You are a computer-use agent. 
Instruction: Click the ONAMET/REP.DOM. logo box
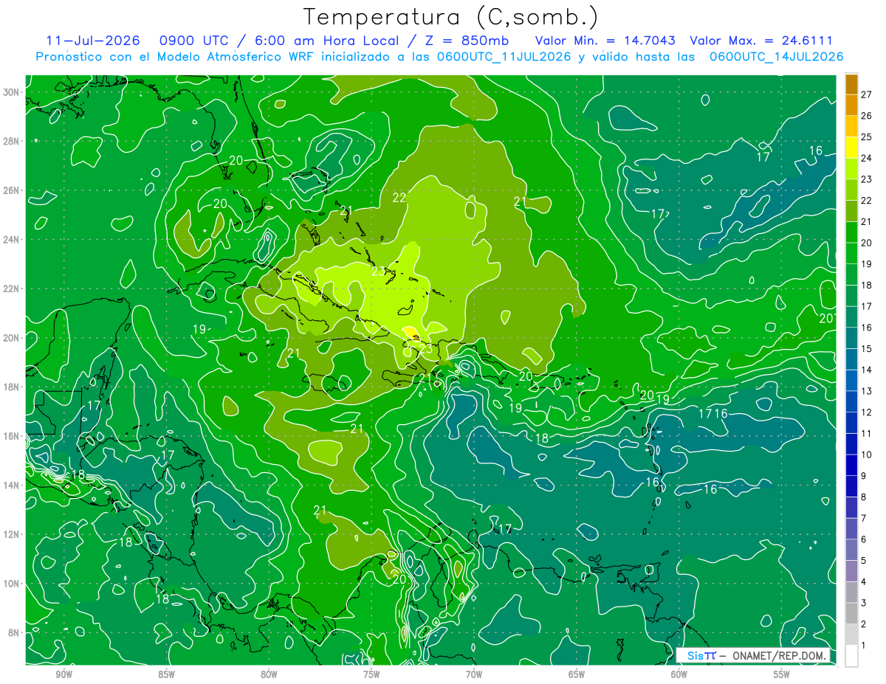752,655
